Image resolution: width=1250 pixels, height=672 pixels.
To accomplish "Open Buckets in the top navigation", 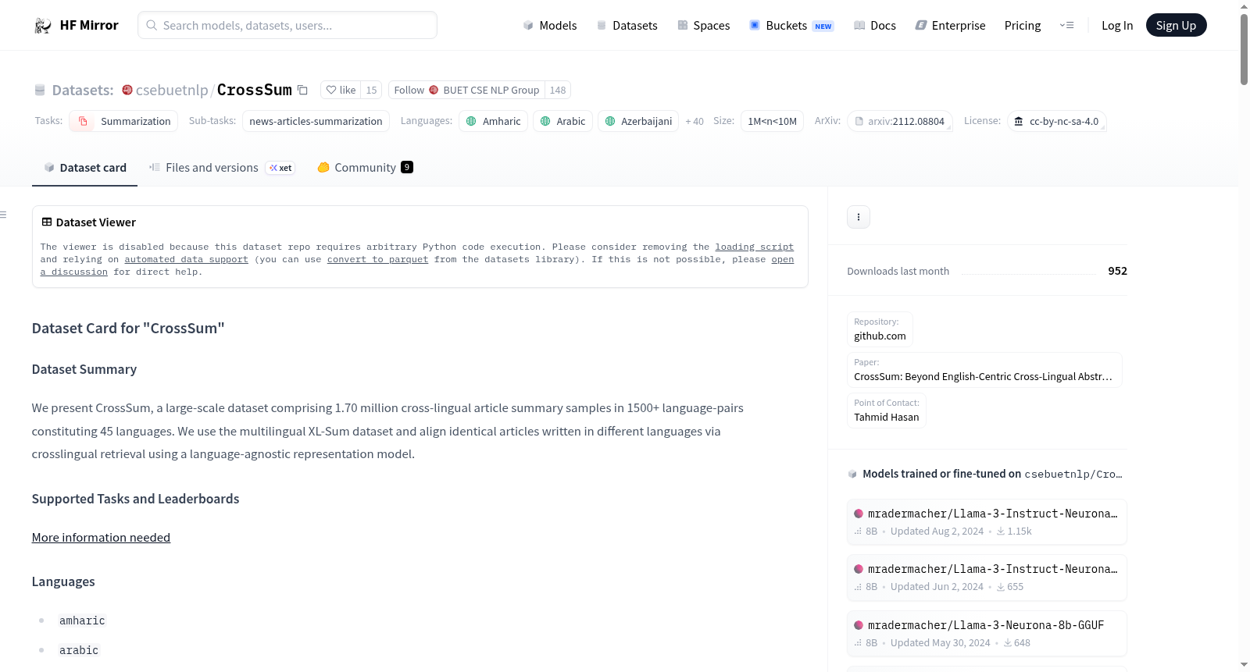I will [x=791, y=26].
